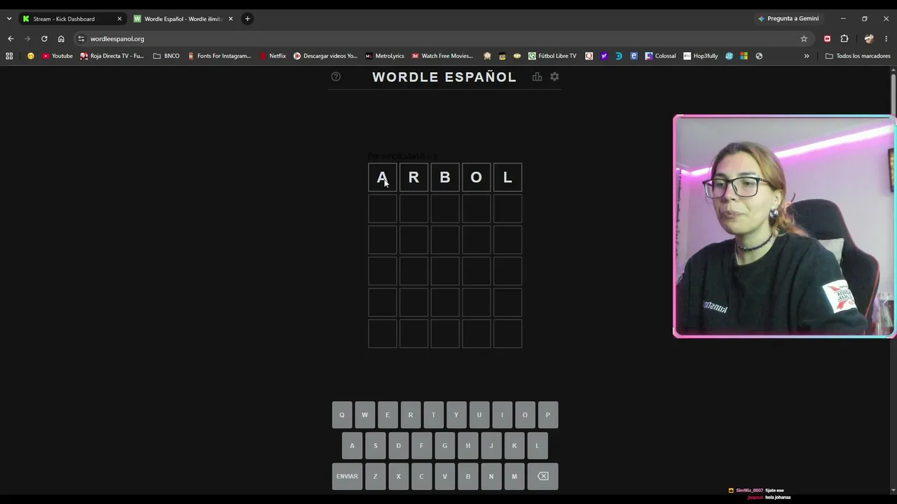
Task: Open the Todos los marcadores folder
Action: (858, 56)
